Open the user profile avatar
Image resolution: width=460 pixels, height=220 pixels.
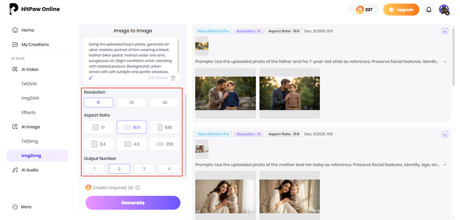tap(444, 10)
